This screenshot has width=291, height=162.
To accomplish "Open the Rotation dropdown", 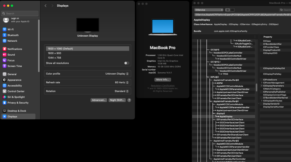I will click(121, 91).
